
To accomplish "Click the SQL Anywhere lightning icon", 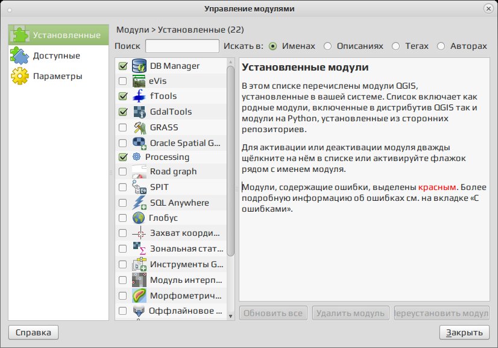I will (139, 203).
